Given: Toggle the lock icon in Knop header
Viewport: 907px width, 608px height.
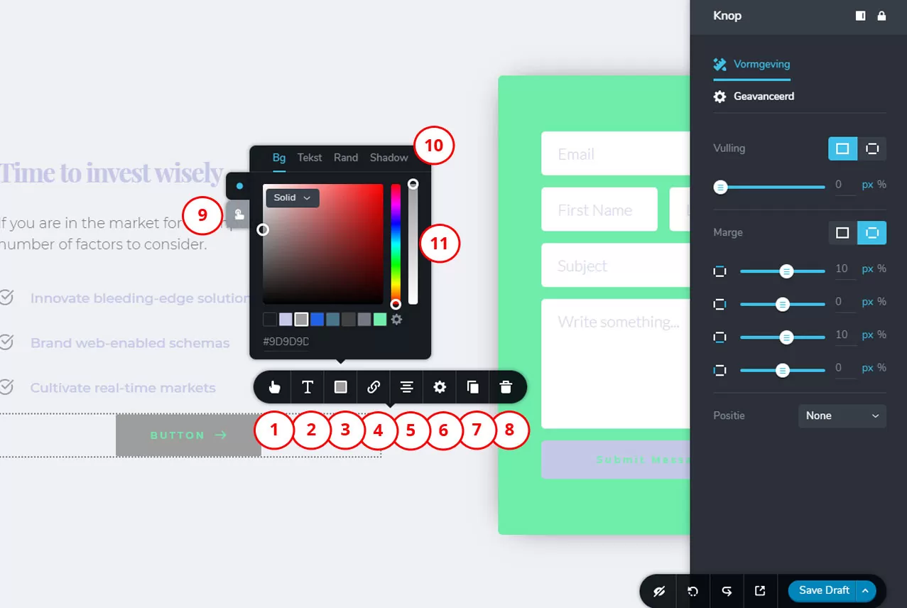Looking at the screenshot, I should coord(881,16).
